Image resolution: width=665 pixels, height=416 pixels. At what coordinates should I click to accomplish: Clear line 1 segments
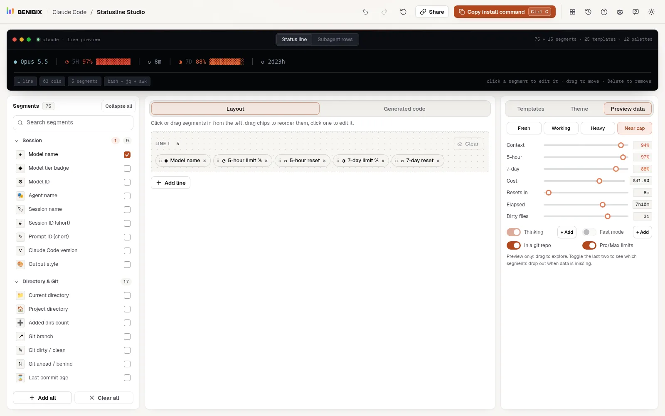468,144
